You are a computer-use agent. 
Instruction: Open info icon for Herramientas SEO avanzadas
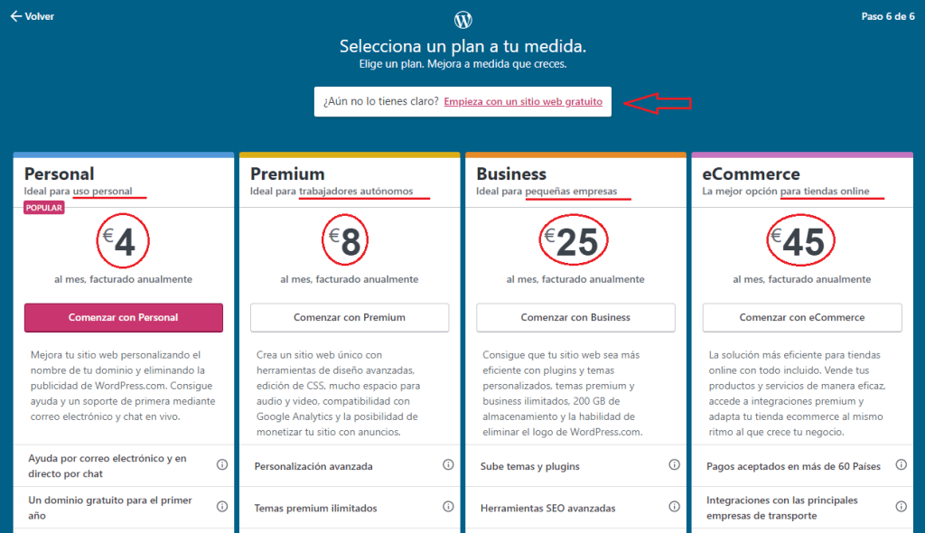(674, 507)
